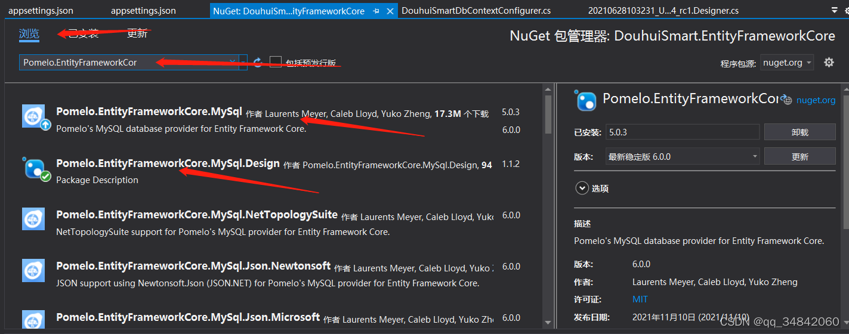Select Pomelo.EntityFrameworkCore.MySql.Design package title

pyautogui.click(x=168, y=163)
